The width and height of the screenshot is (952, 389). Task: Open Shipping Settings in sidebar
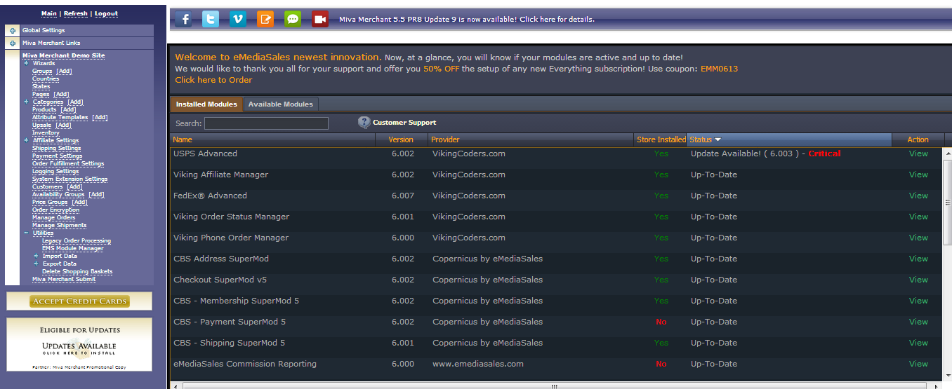tap(56, 148)
